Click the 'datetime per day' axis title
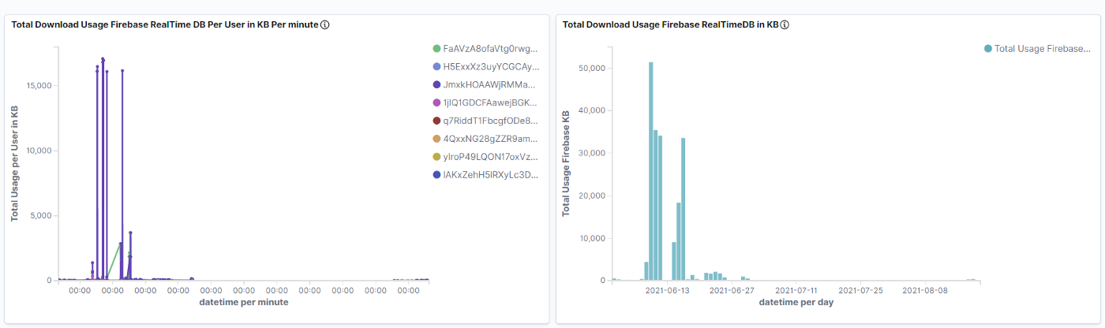The image size is (1105, 328). tap(796, 302)
